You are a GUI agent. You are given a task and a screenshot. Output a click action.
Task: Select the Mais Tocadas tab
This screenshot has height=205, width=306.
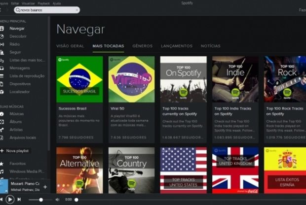(x=108, y=46)
